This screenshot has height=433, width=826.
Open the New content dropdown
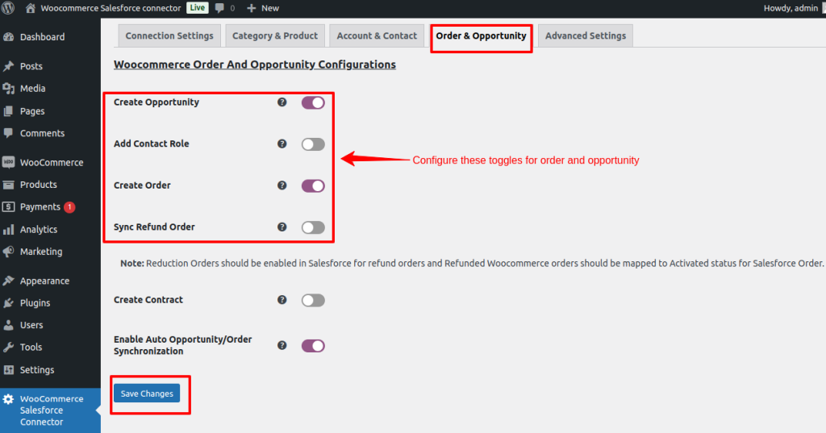pyautogui.click(x=263, y=8)
